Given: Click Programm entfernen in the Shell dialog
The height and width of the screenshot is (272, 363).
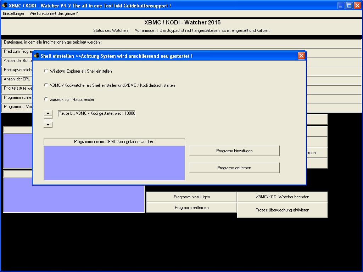Looking at the screenshot, I should (234, 168).
